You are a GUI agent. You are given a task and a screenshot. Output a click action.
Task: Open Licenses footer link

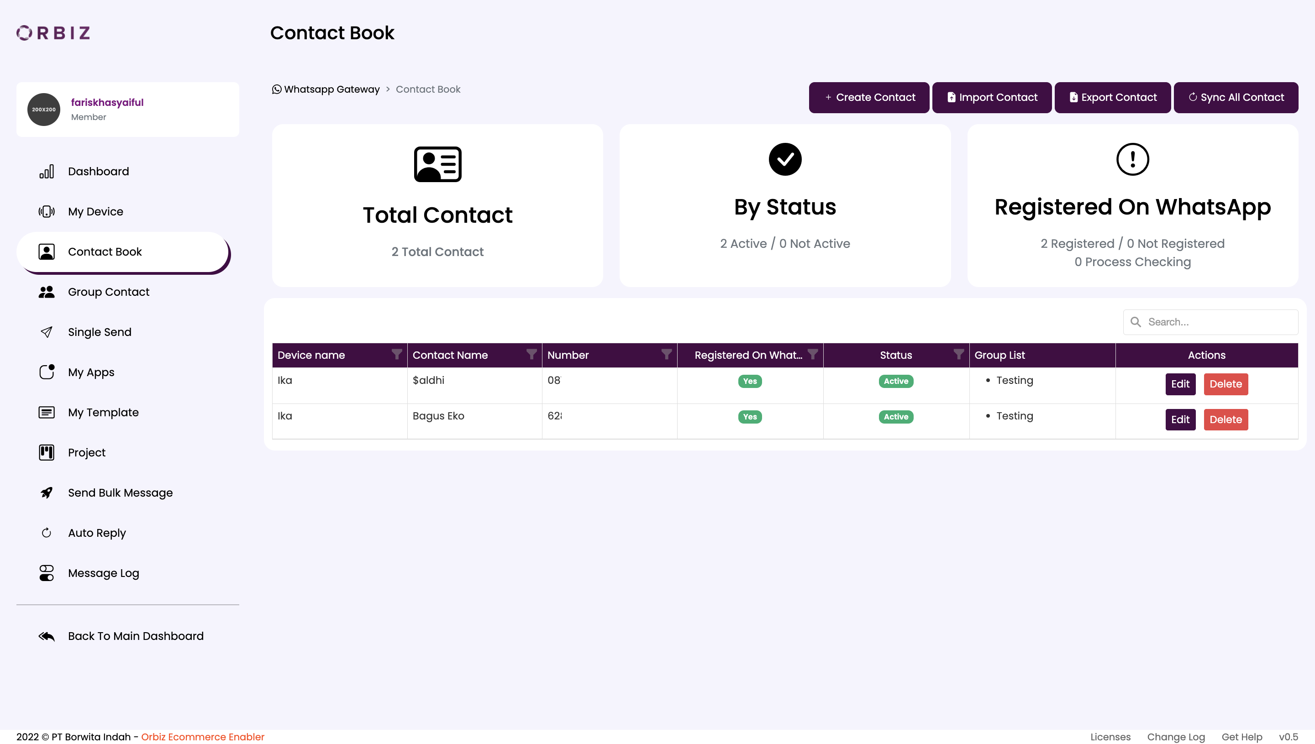coord(1110,737)
